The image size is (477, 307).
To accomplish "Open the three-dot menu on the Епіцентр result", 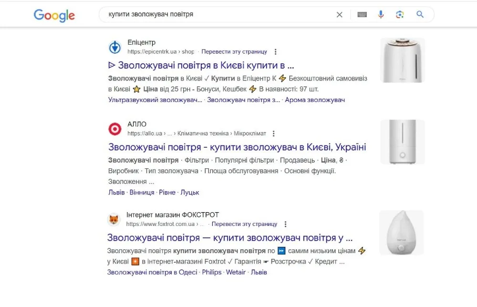I will coord(275,51).
